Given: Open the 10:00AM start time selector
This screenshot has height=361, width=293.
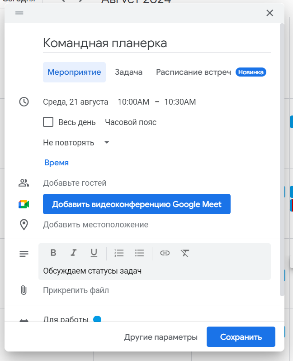Looking at the screenshot, I should (133, 102).
